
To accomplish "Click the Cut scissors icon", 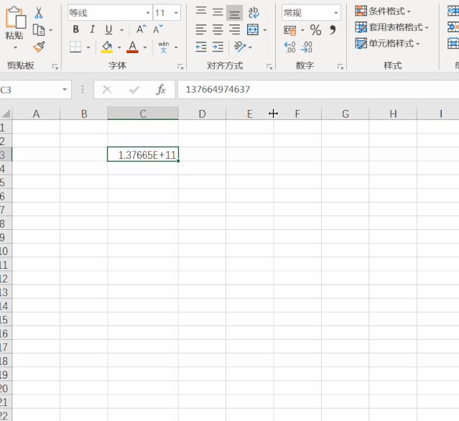I will click(x=39, y=13).
